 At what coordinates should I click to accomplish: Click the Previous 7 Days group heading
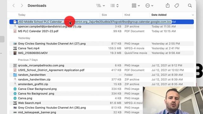[28, 60]
